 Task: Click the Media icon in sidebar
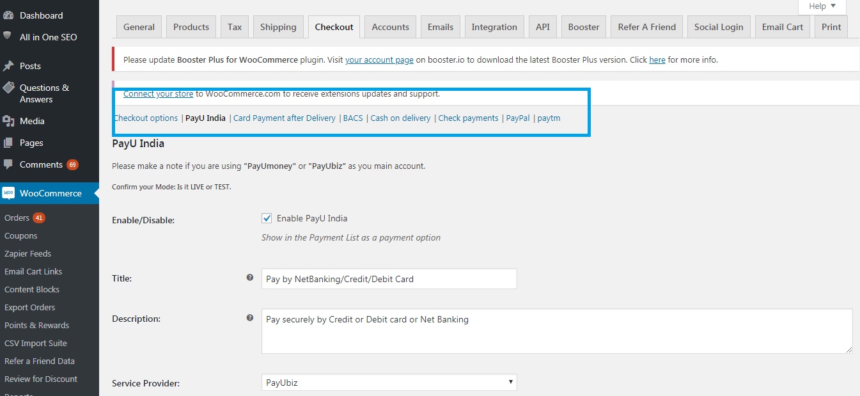pos(8,121)
